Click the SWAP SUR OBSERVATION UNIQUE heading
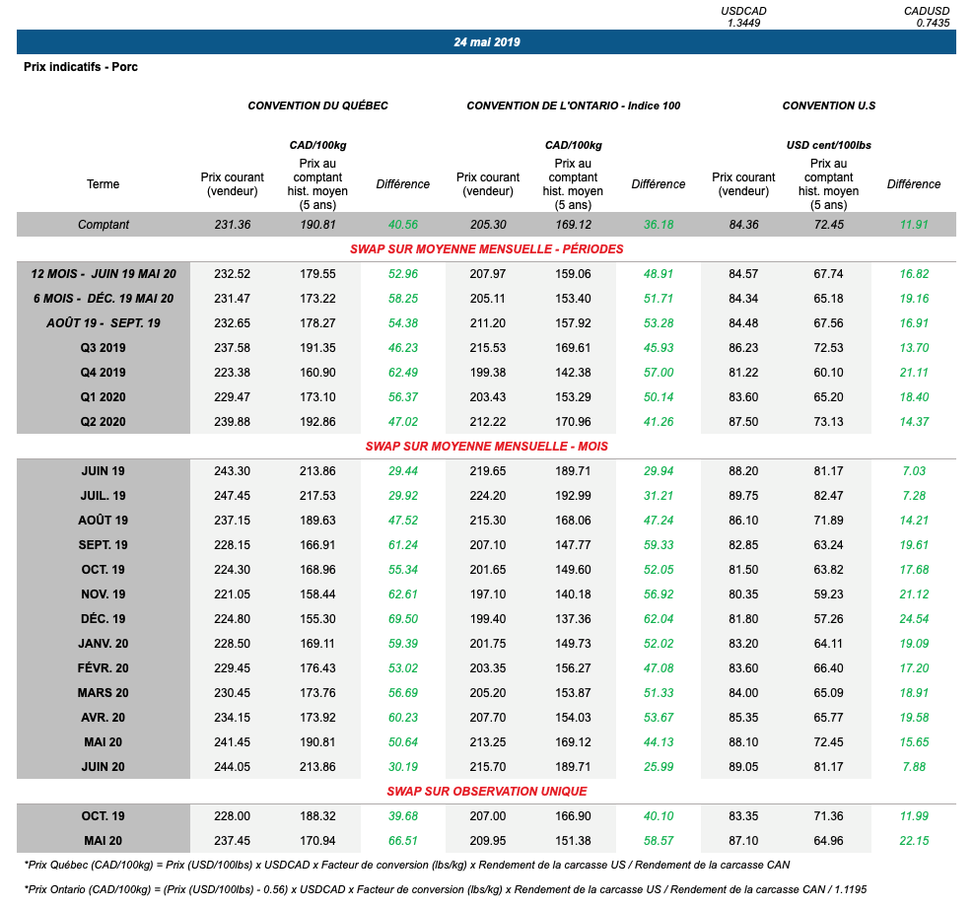Image resolution: width=973 pixels, height=907 pixels. (486, 792)
